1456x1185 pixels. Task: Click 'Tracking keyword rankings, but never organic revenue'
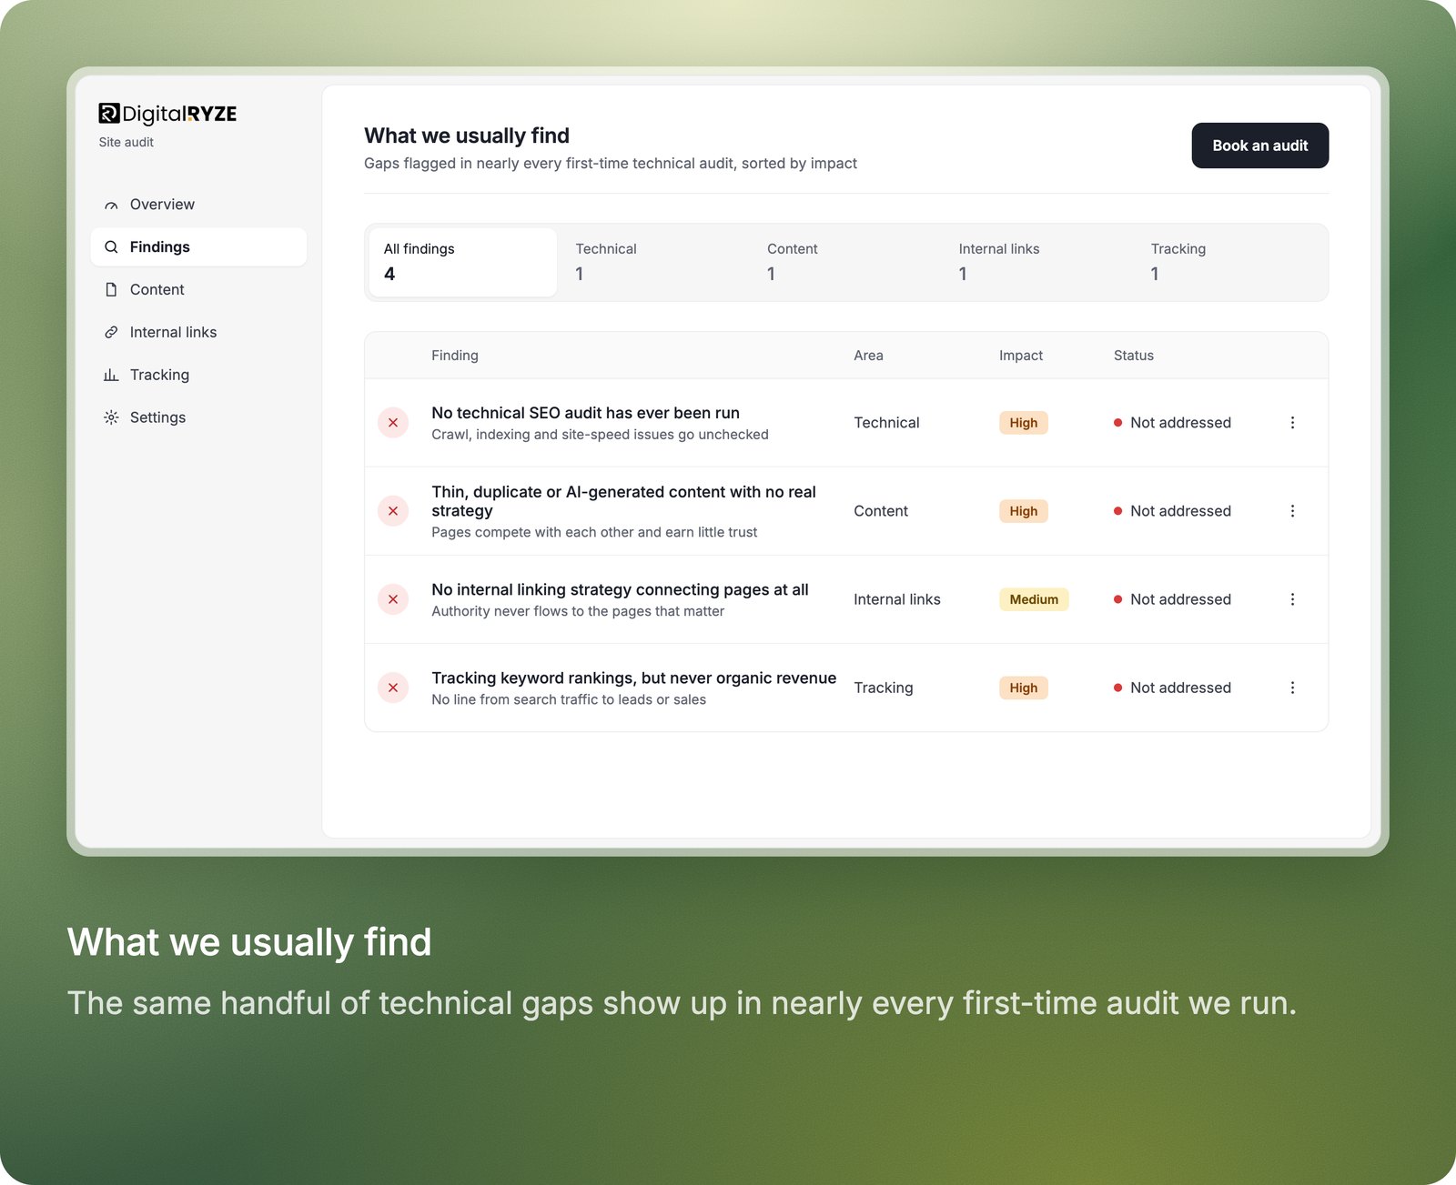click(x=633, y=678)
